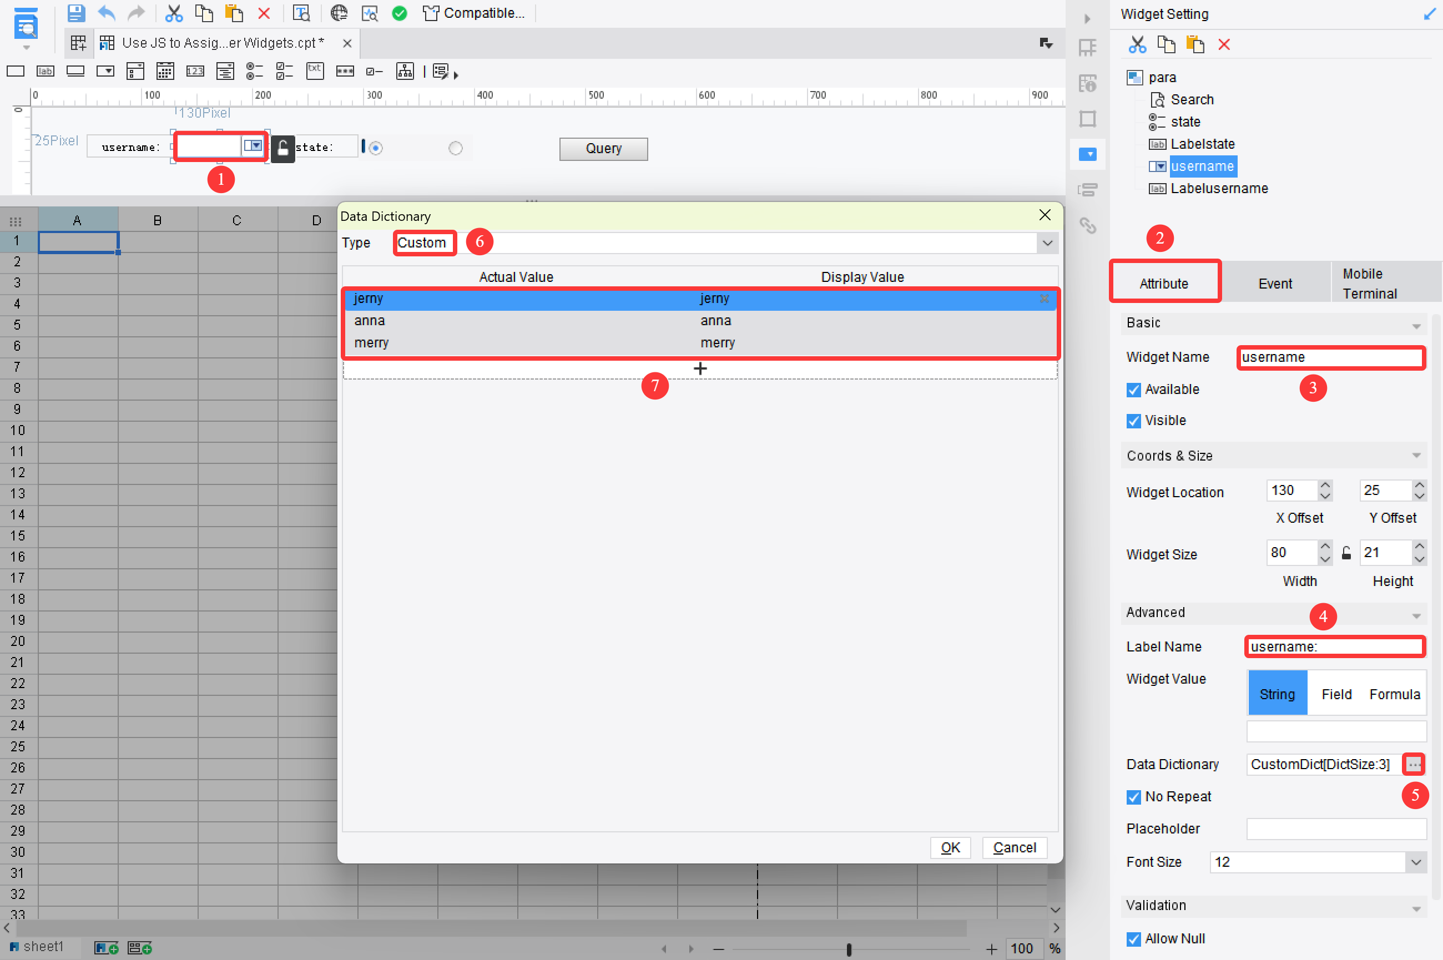1443x960 pixels.
Task: Select the Label widget tool
Action: (45, 71)
